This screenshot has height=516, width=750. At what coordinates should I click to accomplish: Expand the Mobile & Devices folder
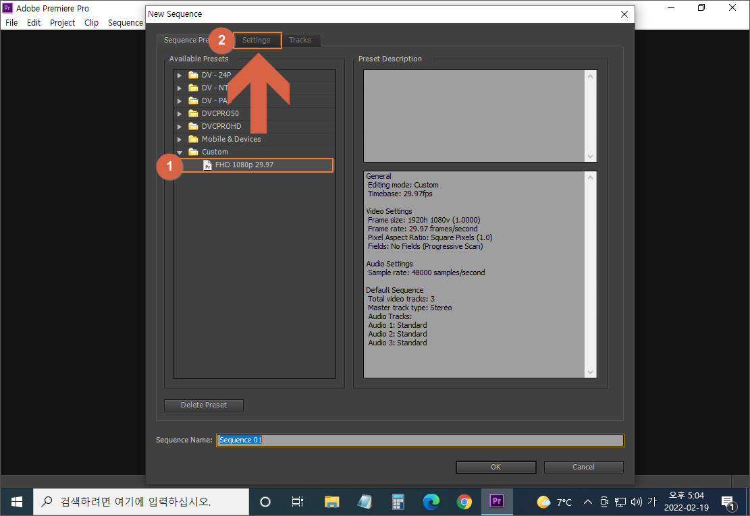pyautogui.click(x=180, y=140)
